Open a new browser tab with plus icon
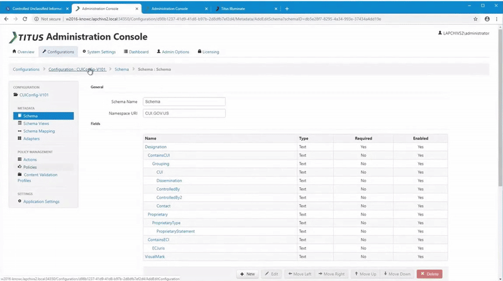This screenshot has height=281, width=503. (x=287, y=9)
